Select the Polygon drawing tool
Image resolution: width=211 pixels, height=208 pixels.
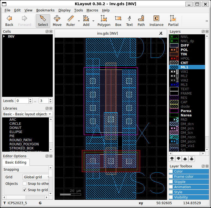(104, 21)
